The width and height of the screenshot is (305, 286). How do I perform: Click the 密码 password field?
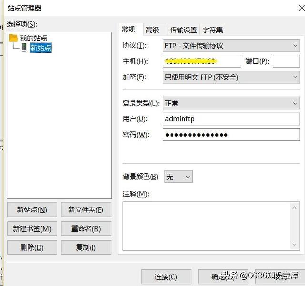(x=231, y=135)
